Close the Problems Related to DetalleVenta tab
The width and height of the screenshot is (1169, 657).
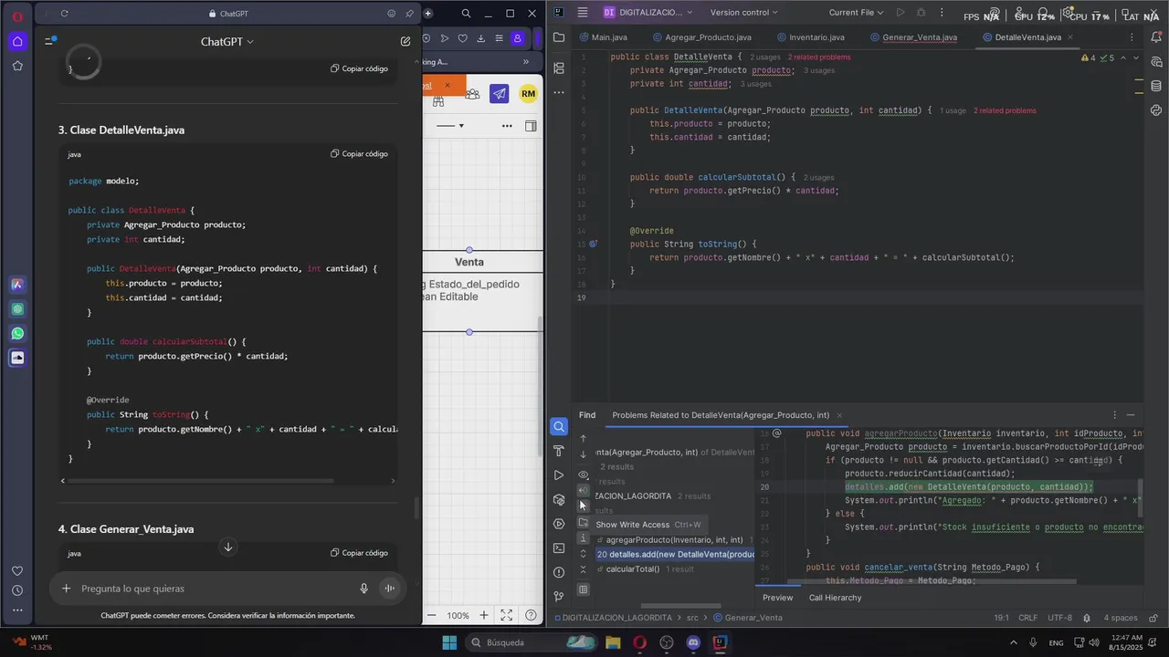839,415
